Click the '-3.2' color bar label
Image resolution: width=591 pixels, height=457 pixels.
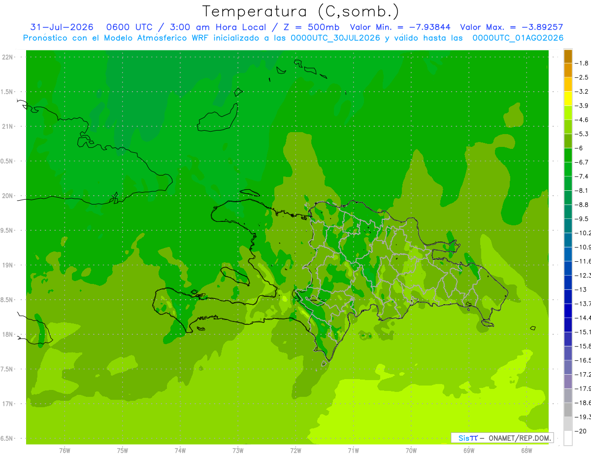pos(582,92)
